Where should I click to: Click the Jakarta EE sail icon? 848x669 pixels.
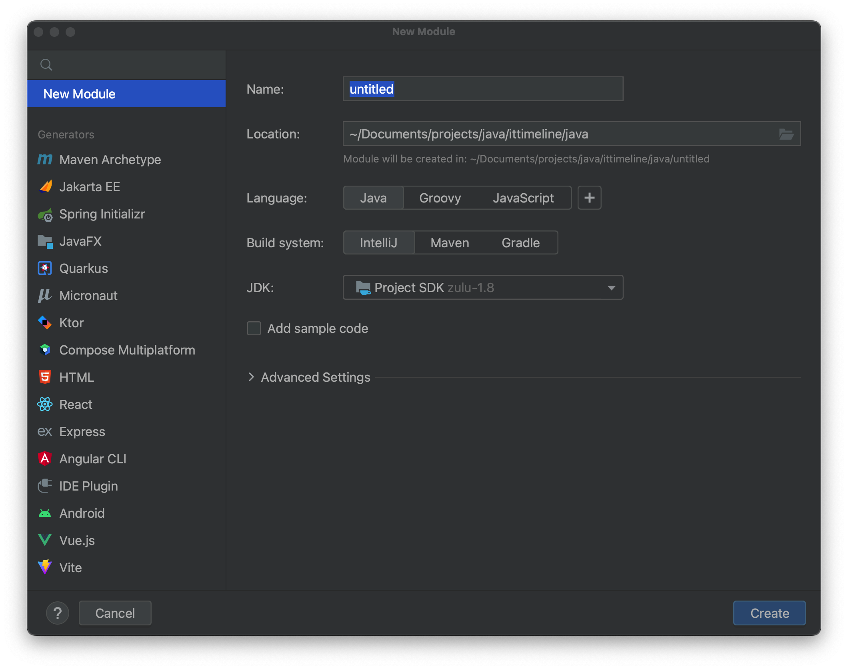click(46, 187)
